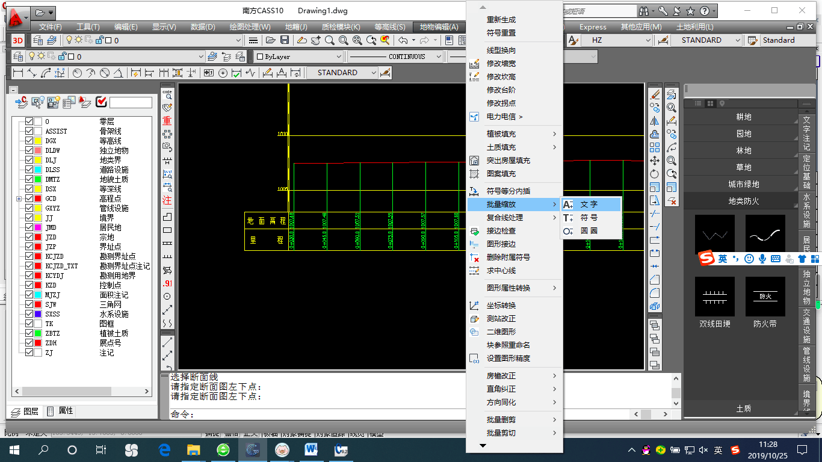Image resolution: width=822 pixels, height=462 pixels.
Task: Click the red 重 icon in the vertical toolbar
Action: pyautogui.click(x=167, y=121)
